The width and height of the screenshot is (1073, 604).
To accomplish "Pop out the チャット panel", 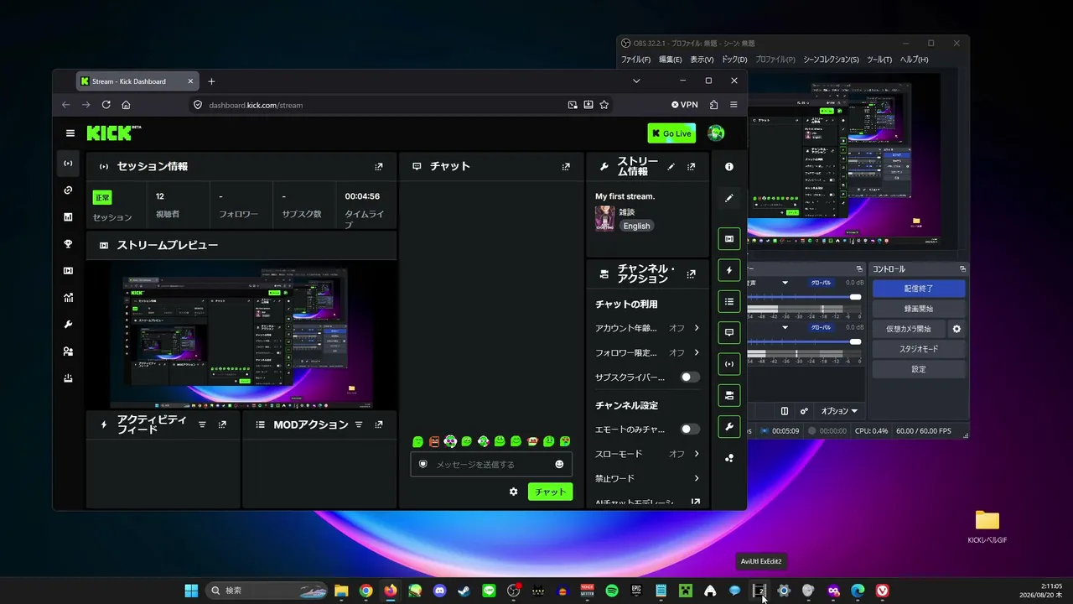I will click(566, 167).
